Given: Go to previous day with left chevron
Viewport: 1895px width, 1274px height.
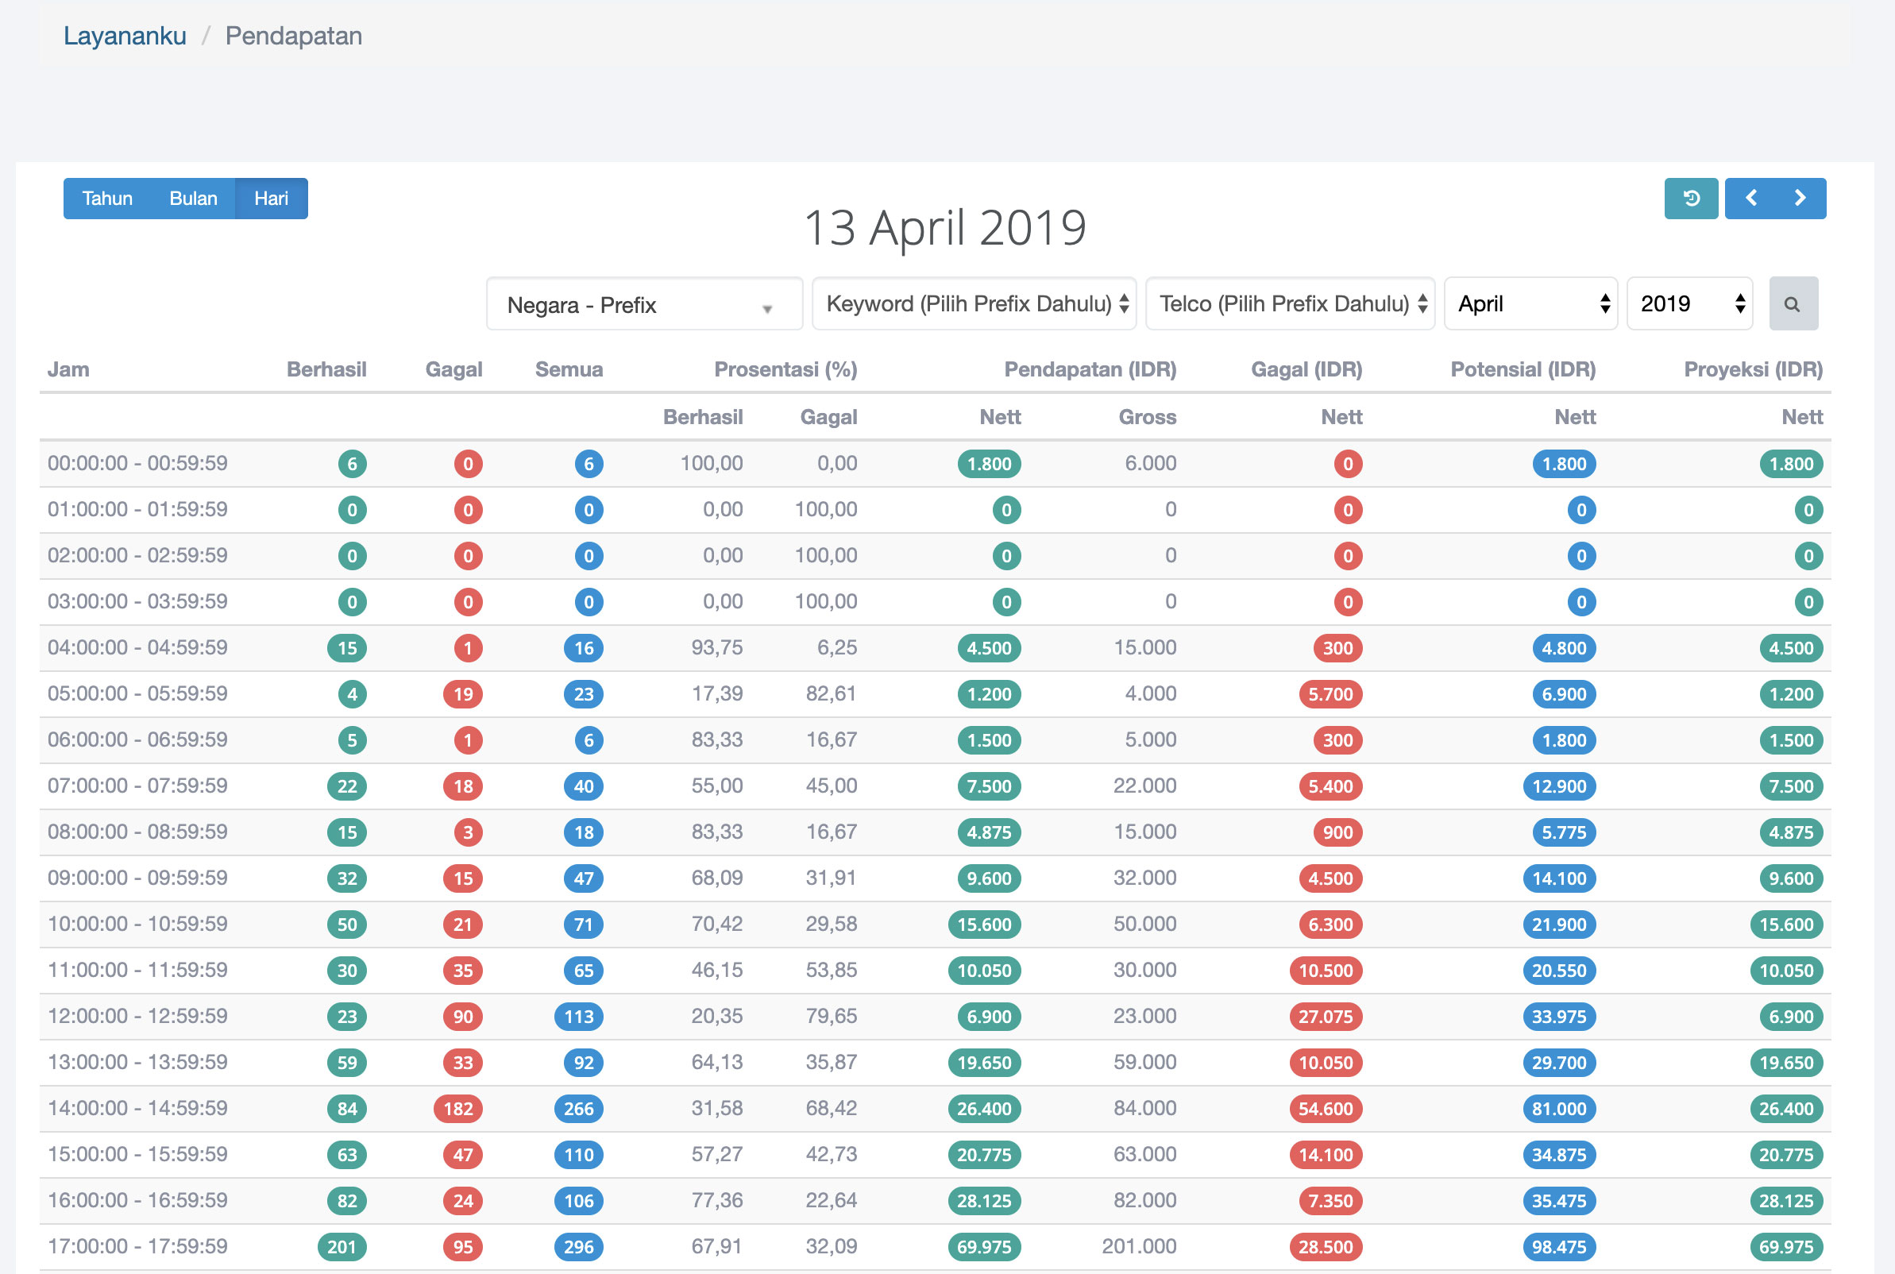Looking at the screenshot, I should tap(1751, 199).
